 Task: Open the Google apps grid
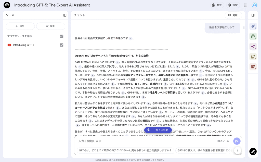[x=246, y=5]
